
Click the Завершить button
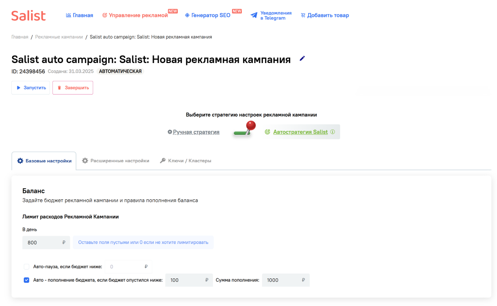pos(72,88)
